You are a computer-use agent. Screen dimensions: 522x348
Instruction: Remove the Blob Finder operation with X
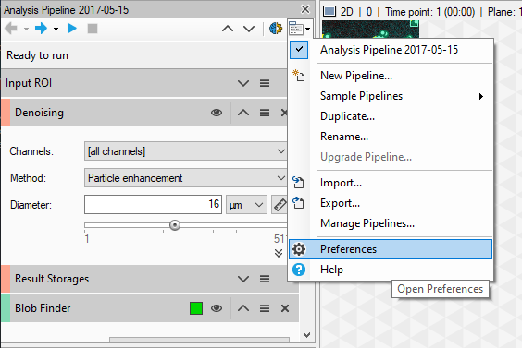click(285, 308)
